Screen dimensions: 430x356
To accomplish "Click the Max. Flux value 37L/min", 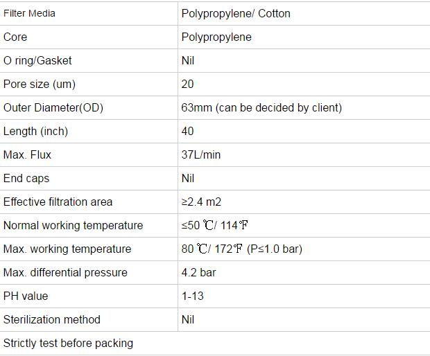I will [201, 154].
